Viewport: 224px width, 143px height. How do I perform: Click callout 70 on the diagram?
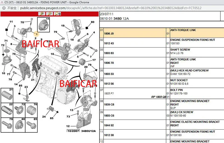(22, 22)
